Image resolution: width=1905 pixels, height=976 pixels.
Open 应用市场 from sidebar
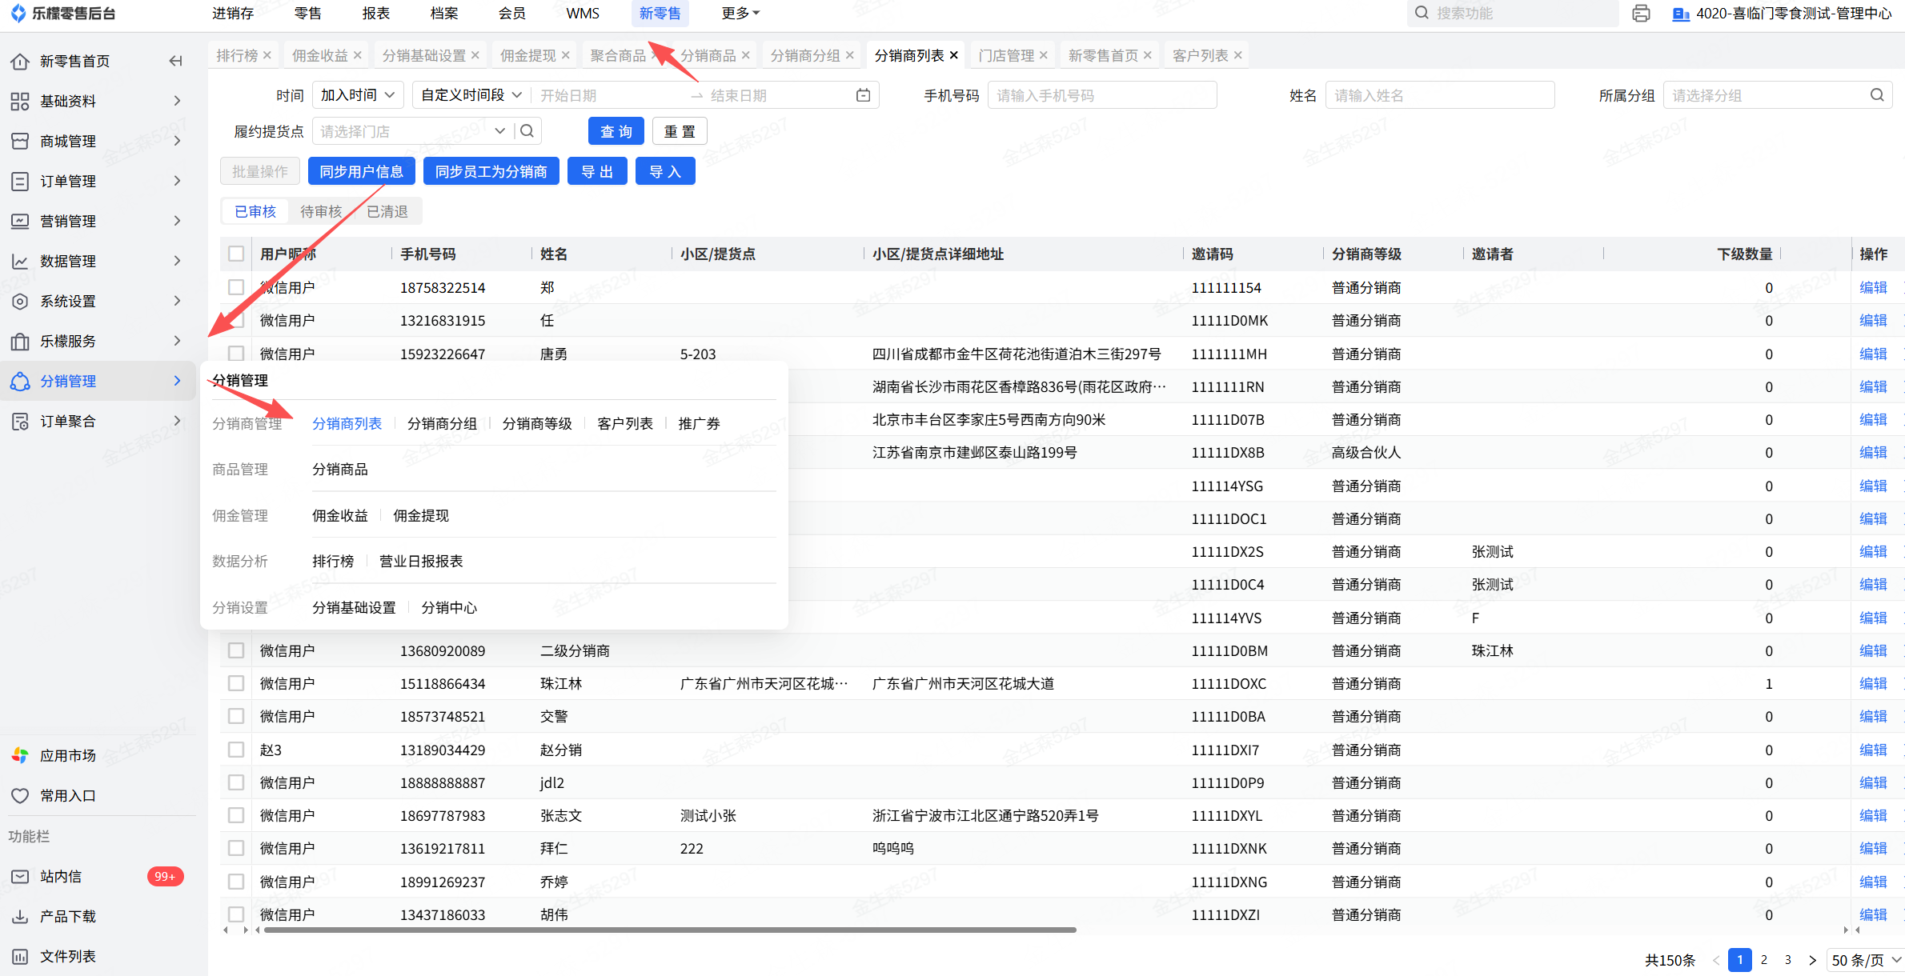[67, 755]
